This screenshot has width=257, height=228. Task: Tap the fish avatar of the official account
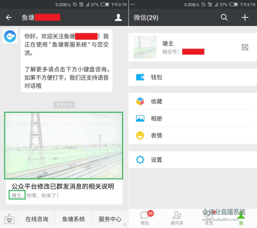(10, 37)
